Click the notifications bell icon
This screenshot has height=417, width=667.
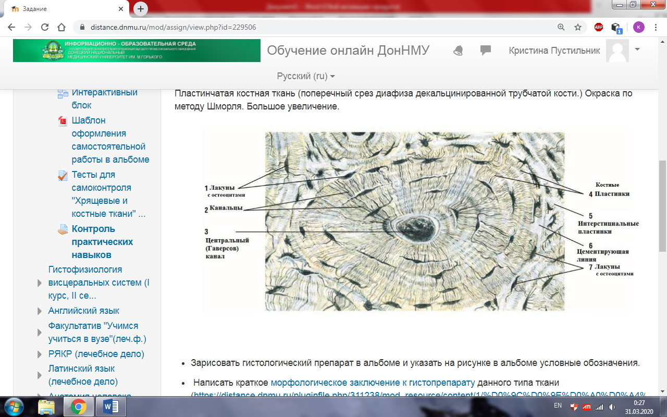click(458, 51)
